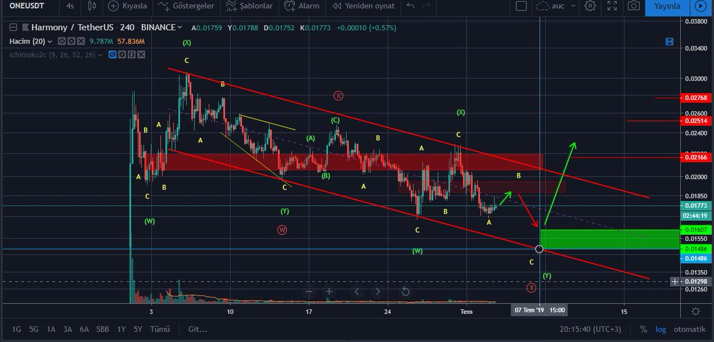The width and height of the screenshot is (714, 342).
Task: Select the 1G date range
Action: [x=17, y=328]
